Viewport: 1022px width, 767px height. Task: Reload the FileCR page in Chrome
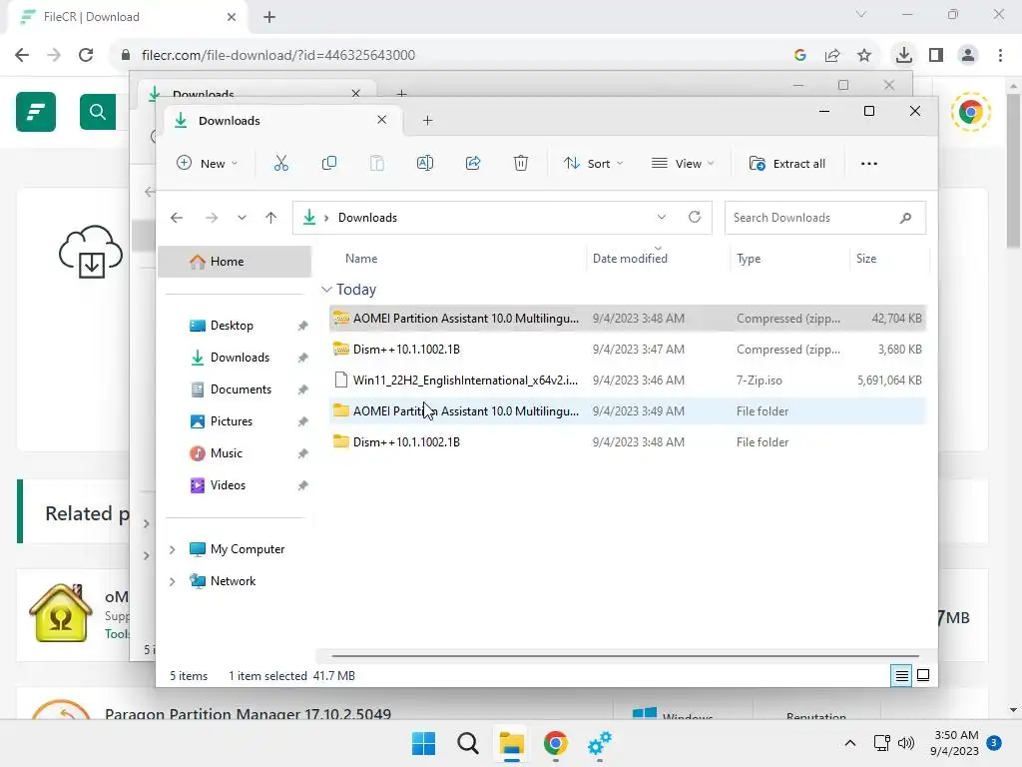coord(86,55)
